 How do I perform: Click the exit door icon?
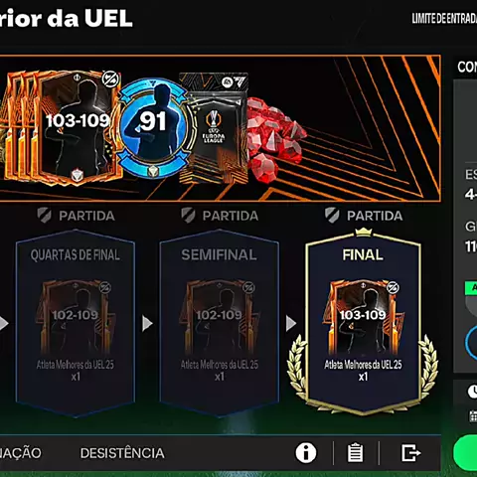tap(411, 452)
